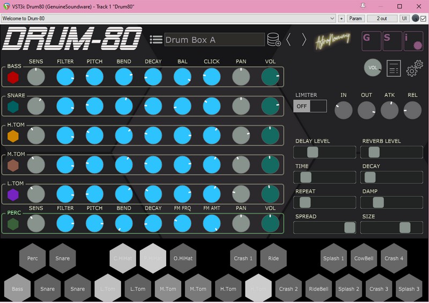The image size is (429, 303).
Task: Go to previous preset arrow
Action: (x=289, y=40)
